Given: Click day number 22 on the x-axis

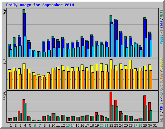Looking at the screenshot, I should tap(111, 125).
